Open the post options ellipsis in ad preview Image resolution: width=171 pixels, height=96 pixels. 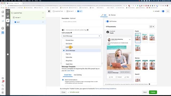pyautogui.click(x=130, y=40)
